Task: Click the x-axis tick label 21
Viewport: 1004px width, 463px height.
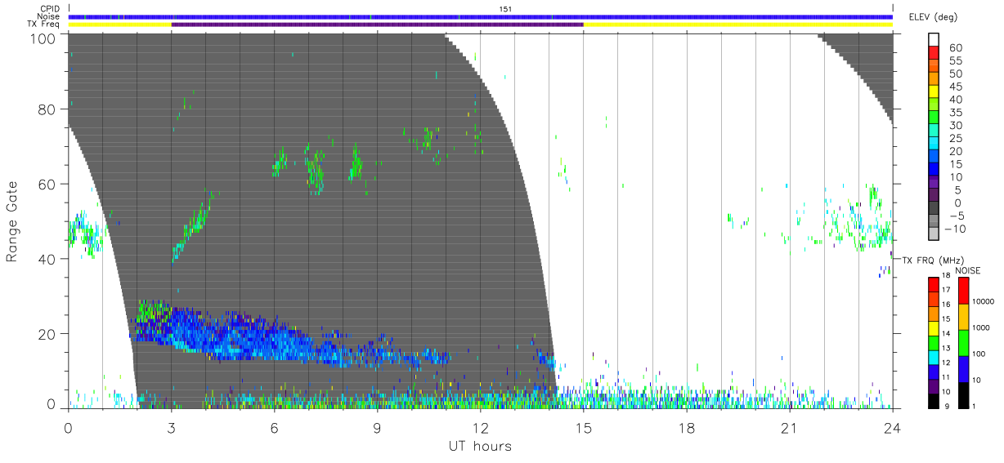Action: [789, 427]
